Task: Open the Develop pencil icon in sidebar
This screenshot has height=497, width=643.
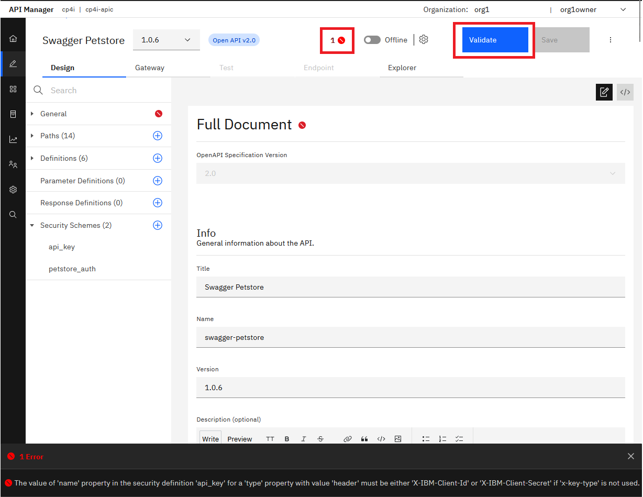Action: [x=13, y=64]
